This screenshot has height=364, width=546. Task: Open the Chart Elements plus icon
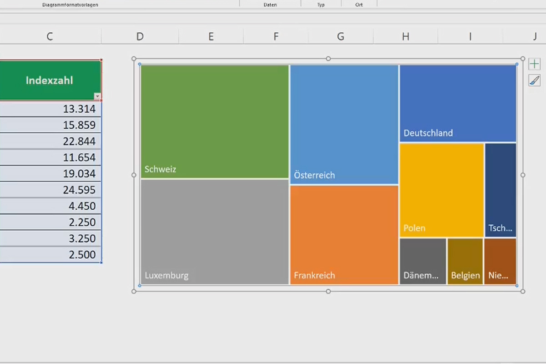pyautogui.click(x=534, y=64)
